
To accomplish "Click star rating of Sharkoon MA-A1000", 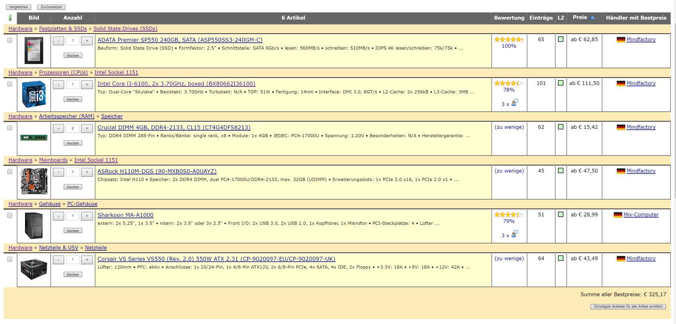I will click(509, 215).
